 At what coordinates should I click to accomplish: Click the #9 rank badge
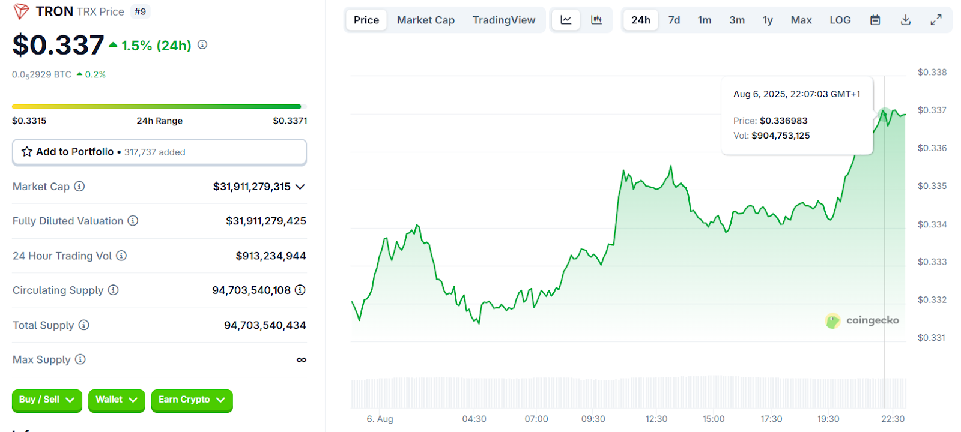(141, 11)
